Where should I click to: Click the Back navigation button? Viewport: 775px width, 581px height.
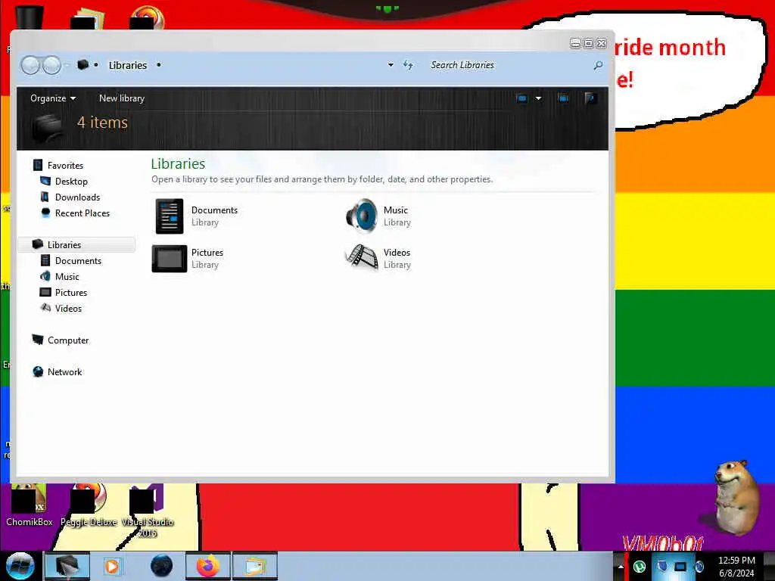30,65
